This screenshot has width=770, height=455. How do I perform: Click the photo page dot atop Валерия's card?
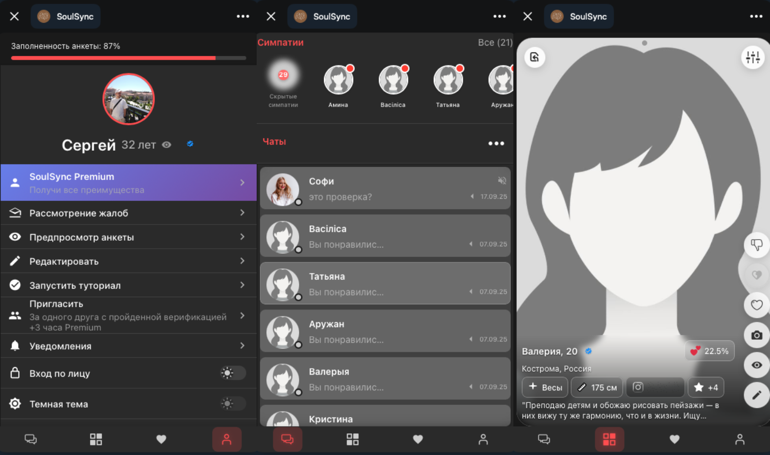644,43
